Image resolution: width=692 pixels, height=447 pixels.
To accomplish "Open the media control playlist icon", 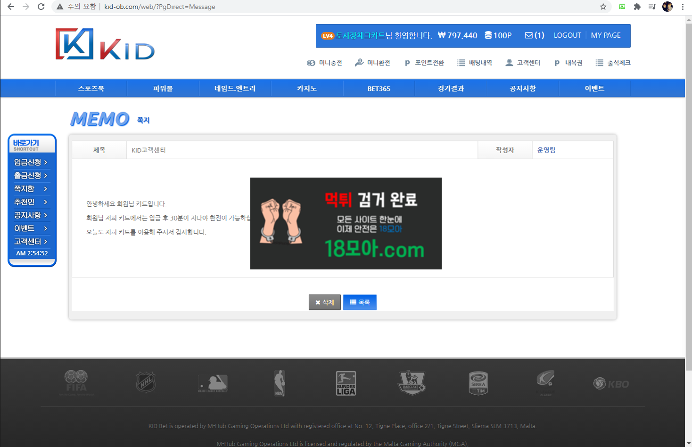I will (x=652, y=7).
